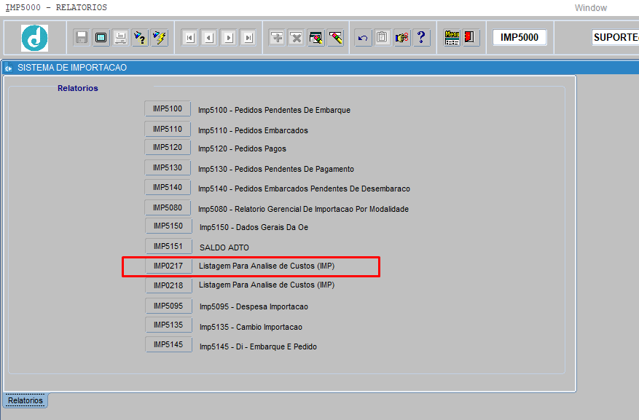The image size is (639, 420).
Task: Click the Print icon in toolbar
Action: (x=120, y=38)
